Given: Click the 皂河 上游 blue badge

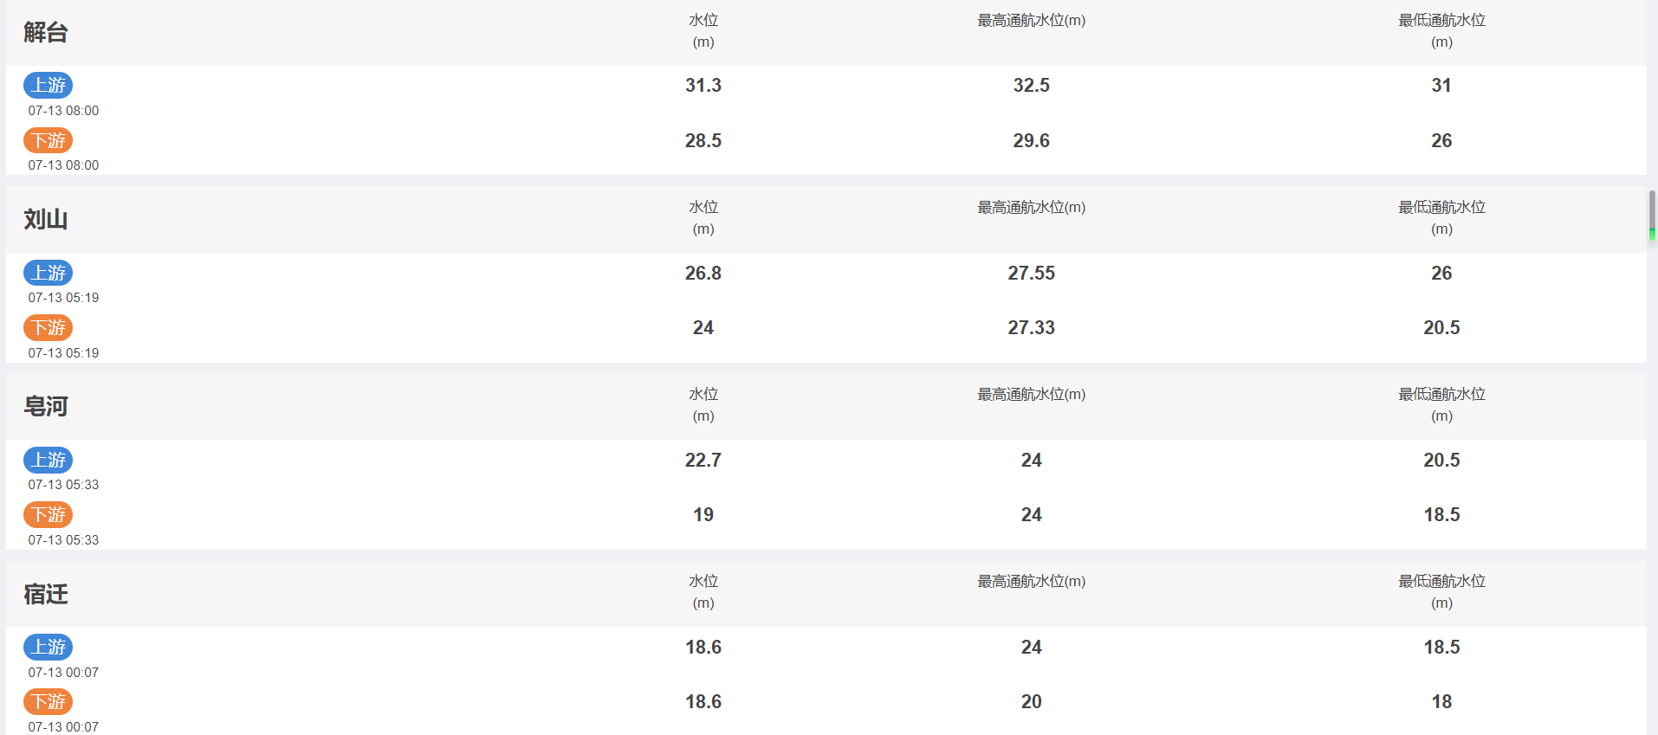Looking at the screenshot, I should tap(48, 460).
